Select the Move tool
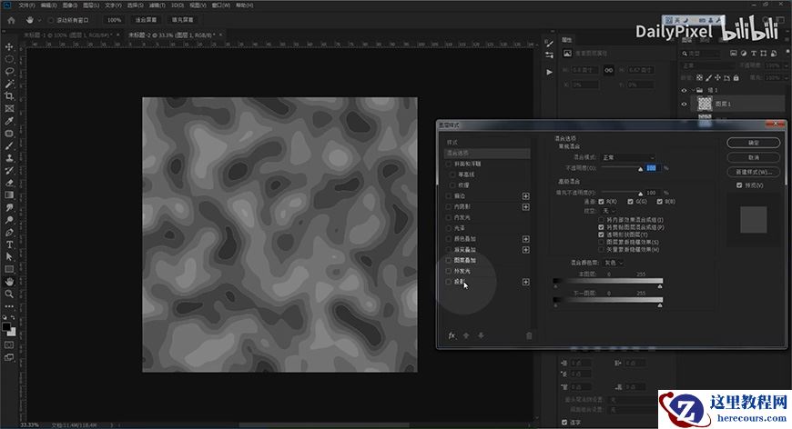The height and width of the screenshot is (429, 792). pyautogui.click(x=9, y=47)
